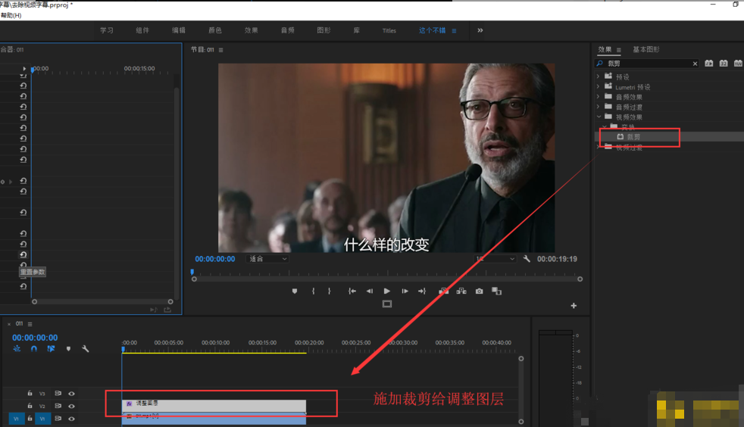Clear the effects search field
Viewport: 744px width, 427px height.
(695, 64)
